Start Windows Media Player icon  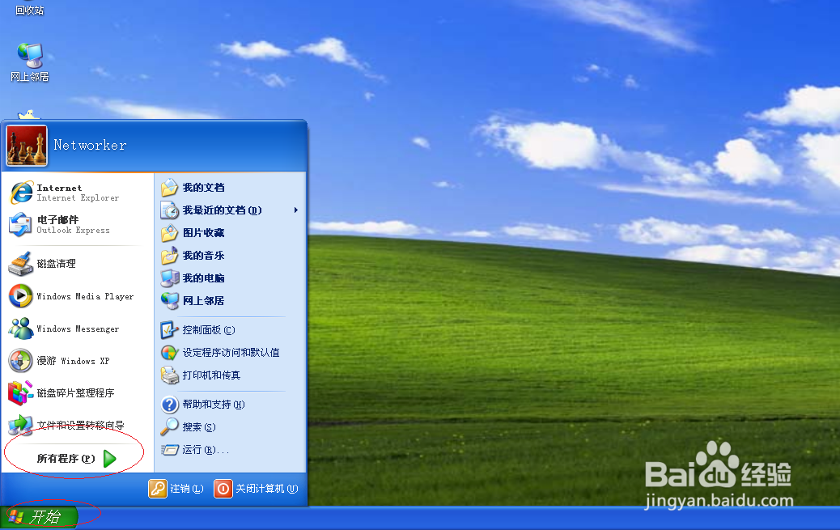click(20, 296)
